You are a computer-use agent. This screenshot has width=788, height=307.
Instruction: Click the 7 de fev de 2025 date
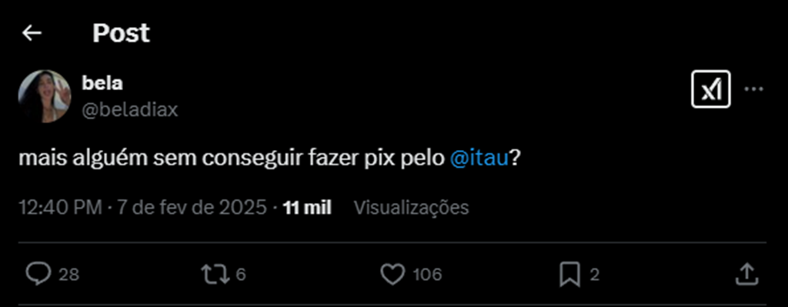(x=192, y=208)
